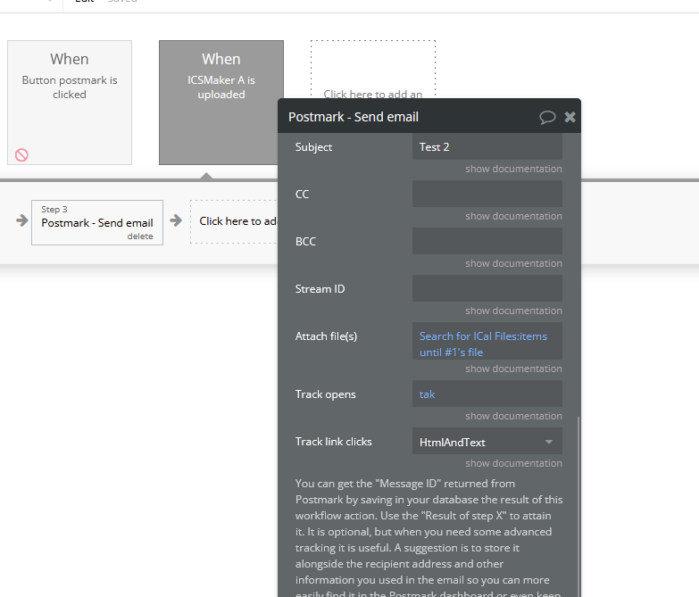The height and width of the screenshot is (597, 699).
Task: Click the disabled-event red icon on Button postmark
Action: (21, 155)
